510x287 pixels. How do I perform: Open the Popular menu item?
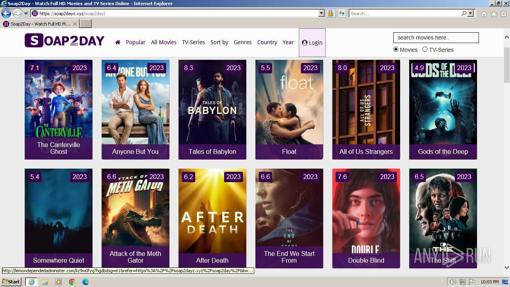(x=135, y=42)
